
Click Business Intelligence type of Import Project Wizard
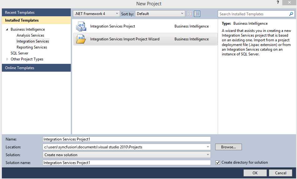[191, 39]
